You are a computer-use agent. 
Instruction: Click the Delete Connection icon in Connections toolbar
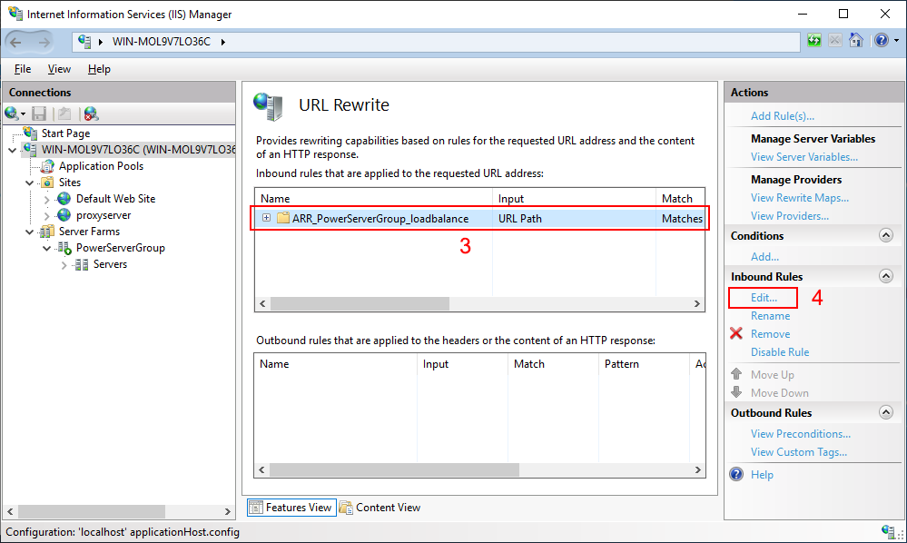click(x=91, y=114)
